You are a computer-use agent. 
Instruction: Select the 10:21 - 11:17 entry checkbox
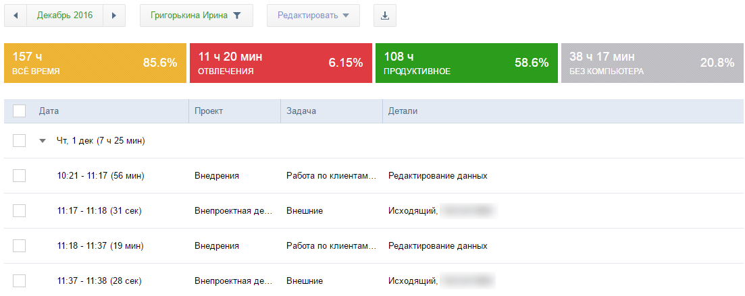click(x=19, y=176)
